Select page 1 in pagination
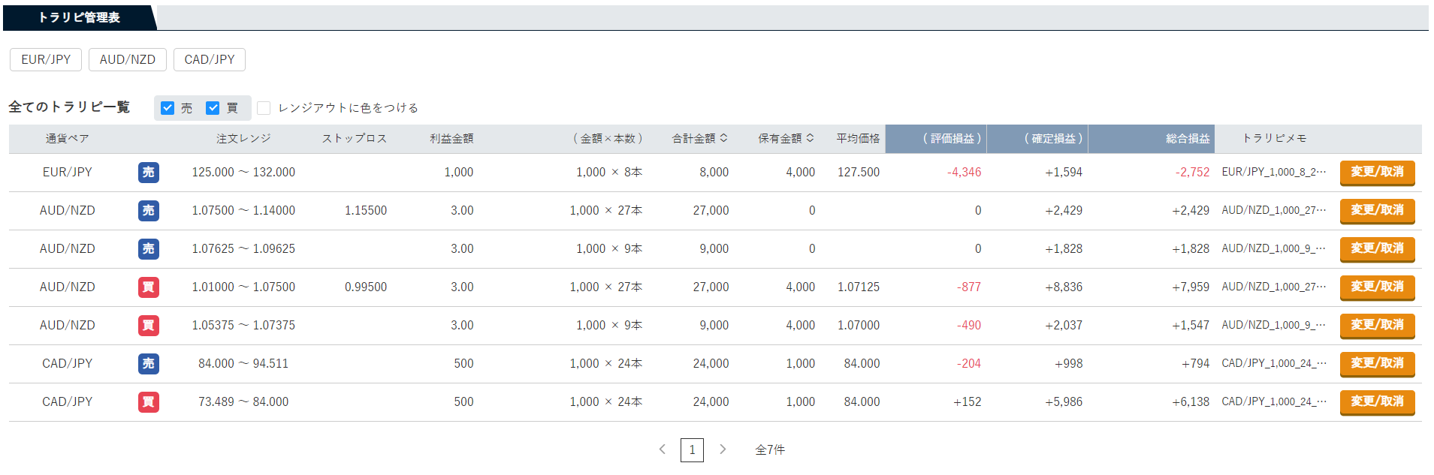Viewport: 1434px width, 475px height. (x=692, y=450)
